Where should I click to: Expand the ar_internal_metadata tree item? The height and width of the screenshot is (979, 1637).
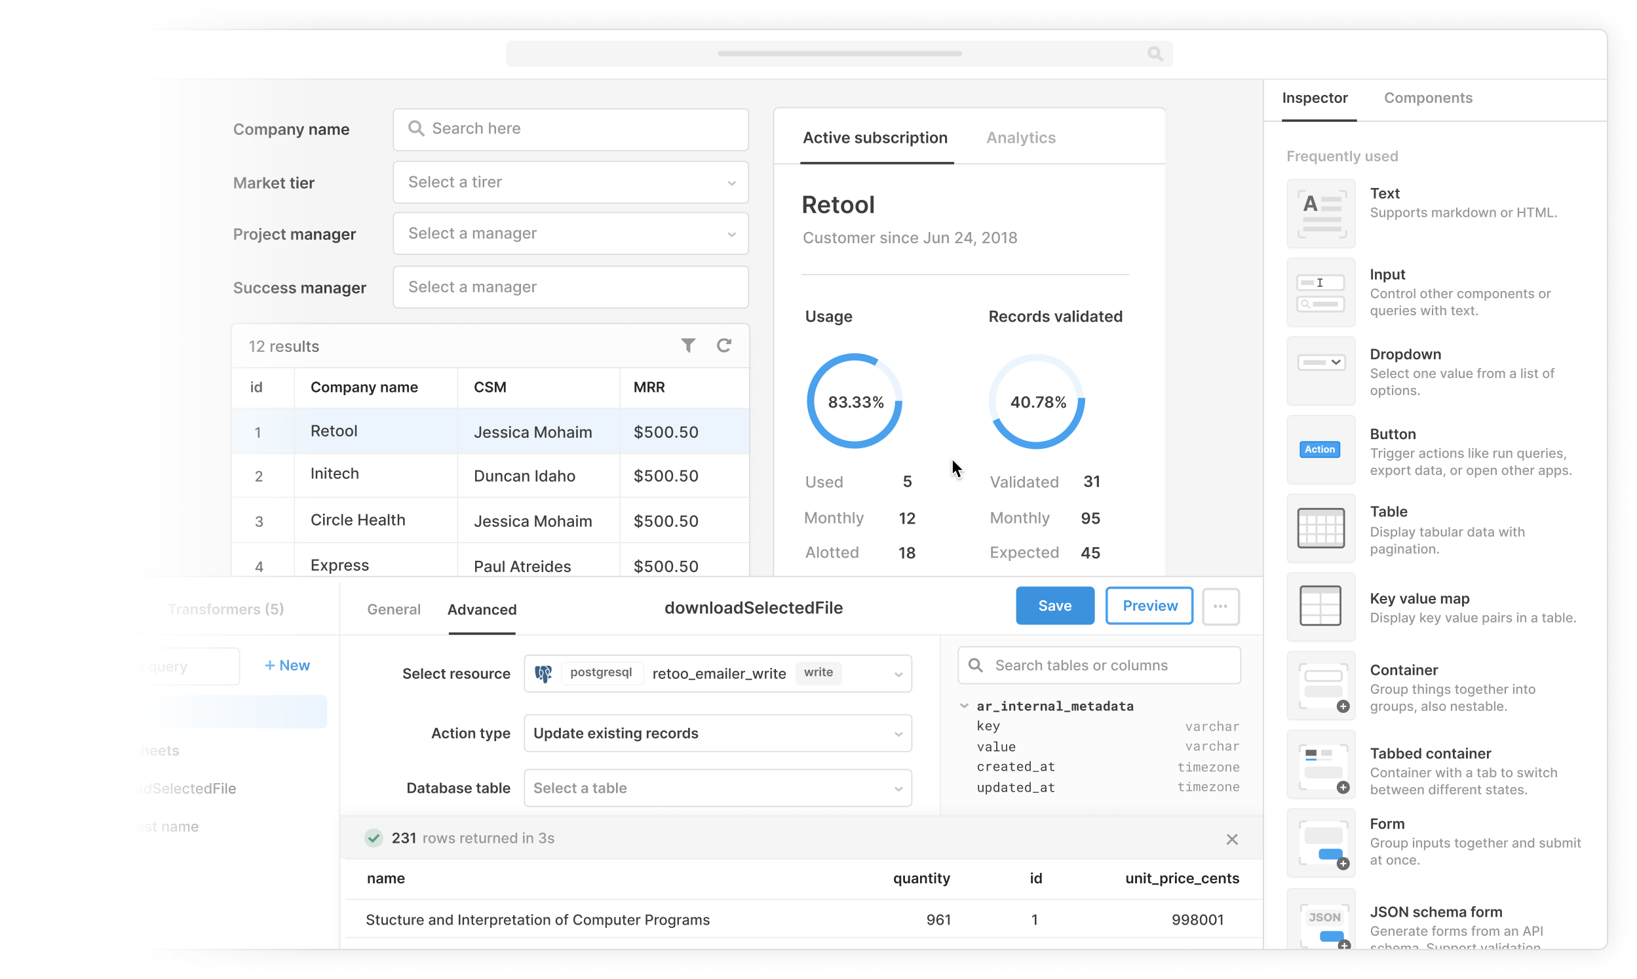(967, 705)
